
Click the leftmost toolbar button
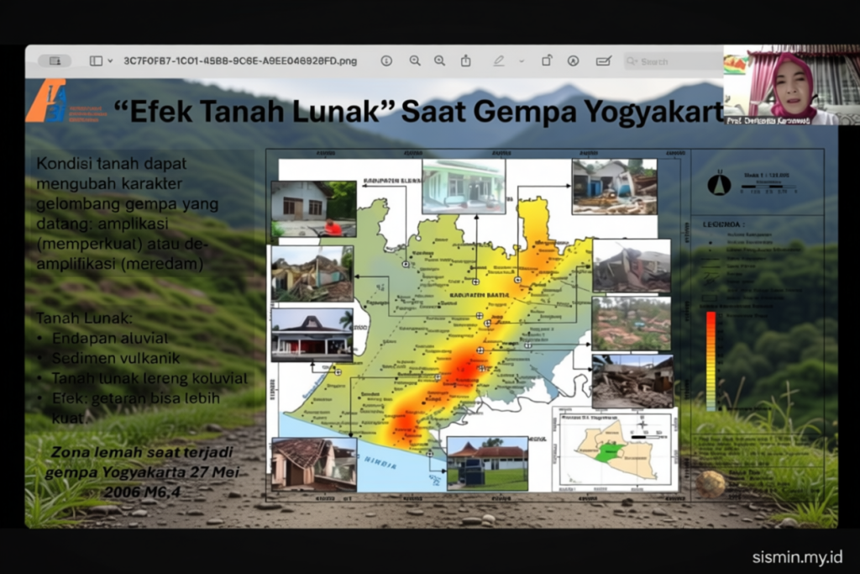[x=55, y=61]
